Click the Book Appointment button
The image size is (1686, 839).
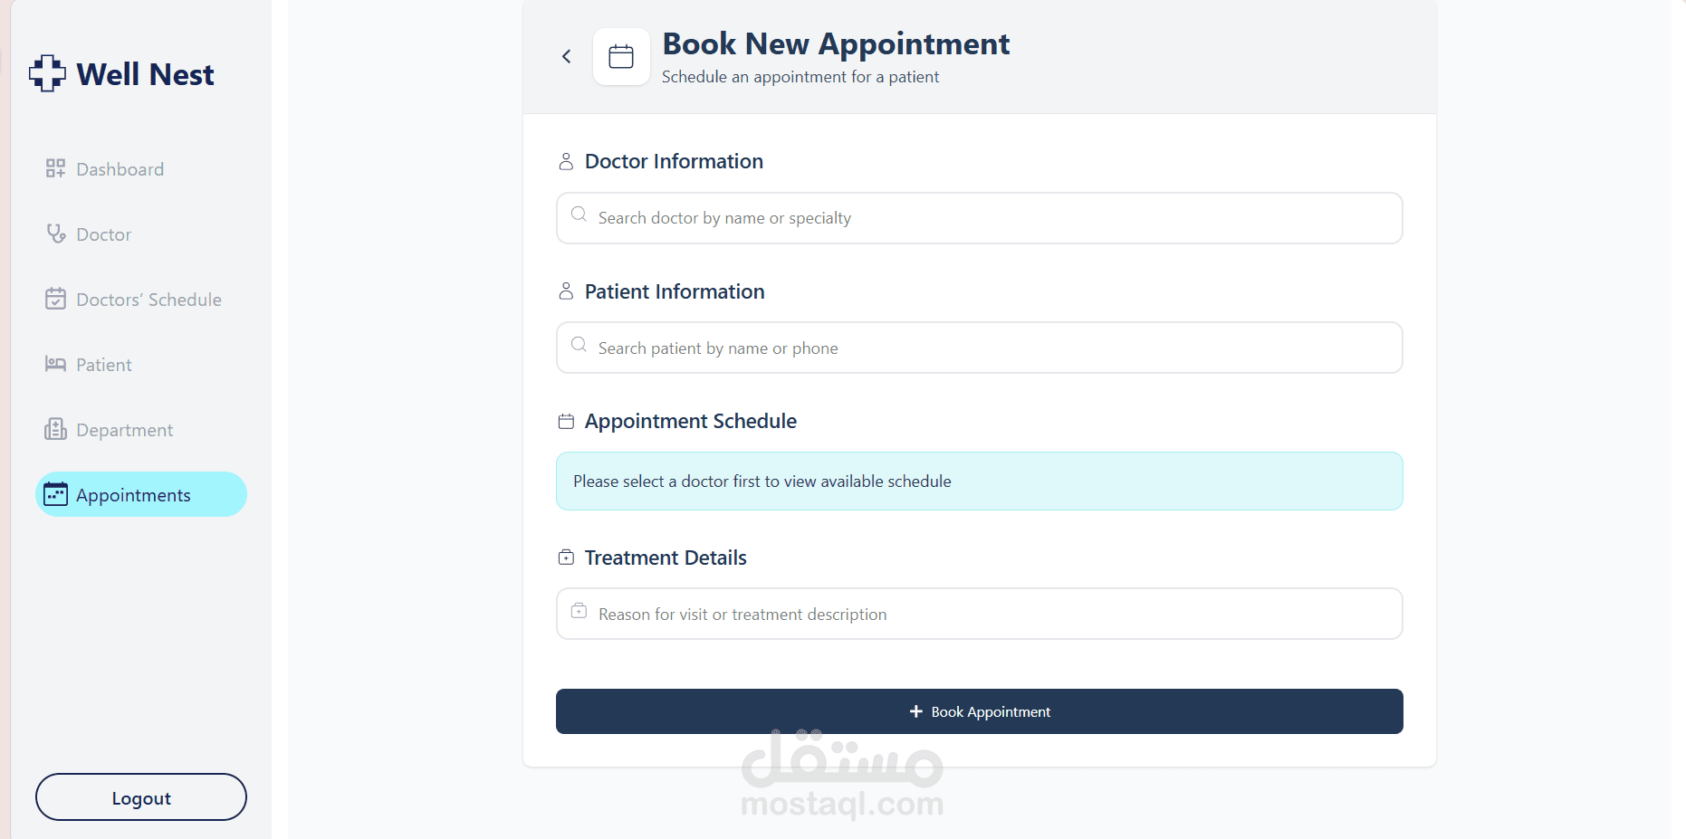pyautogui.click(x=980, y=711)
